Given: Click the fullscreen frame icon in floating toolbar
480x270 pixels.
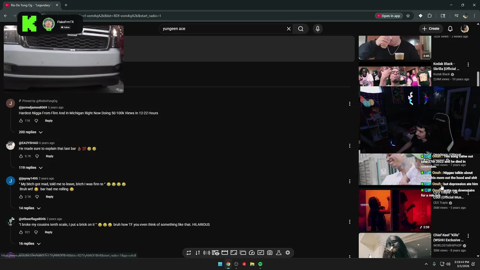Looking at the screenshot, I should click(234, 253).
